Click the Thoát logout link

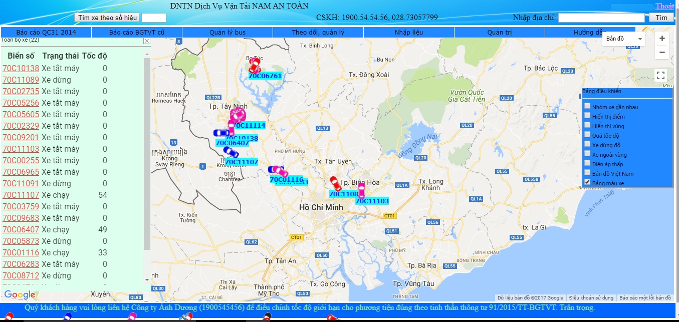pyautogui.click(x=664, y=6)
